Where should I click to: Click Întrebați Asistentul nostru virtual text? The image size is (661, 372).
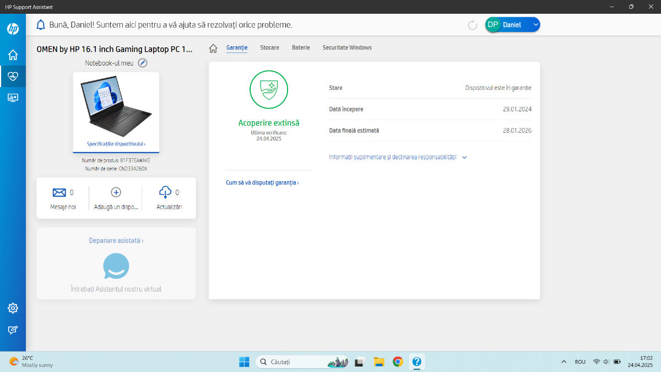click(116, 289)
